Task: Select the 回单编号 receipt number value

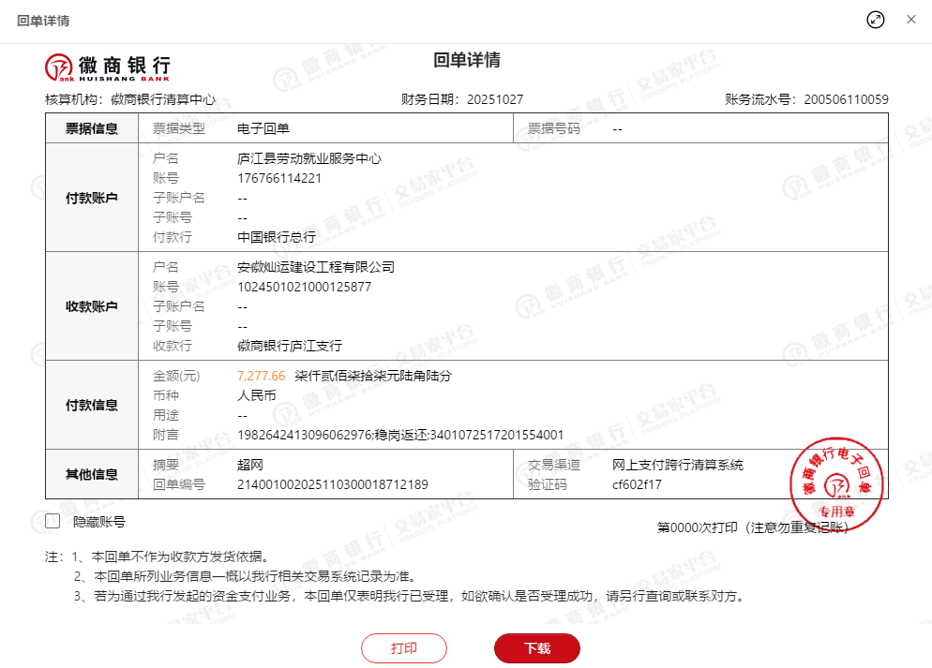Action: click(x=332, y=484)
